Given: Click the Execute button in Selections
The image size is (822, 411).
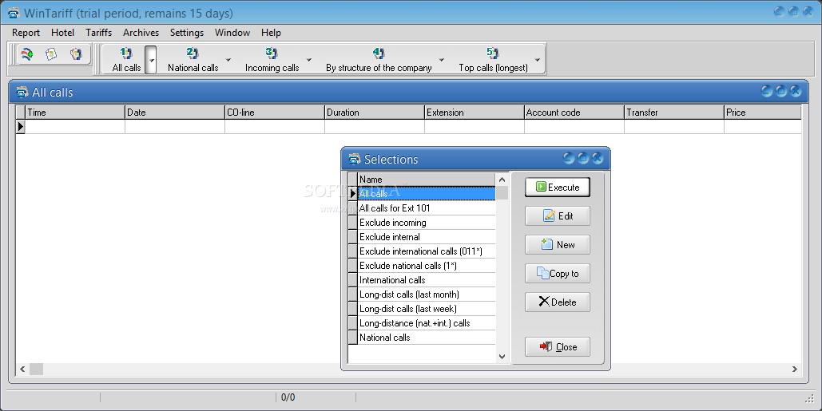Looking at the screenshot, I should (558, 188).
